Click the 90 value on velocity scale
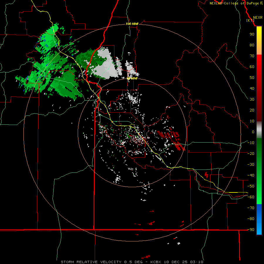This screenshot has width=264, height=264. click(252, 34)
